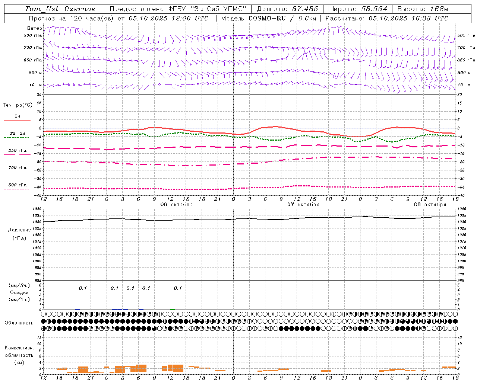477x381 pixels.
Task: Click the '(км)' unit under convective cloudiness
Action: [19, 362]
